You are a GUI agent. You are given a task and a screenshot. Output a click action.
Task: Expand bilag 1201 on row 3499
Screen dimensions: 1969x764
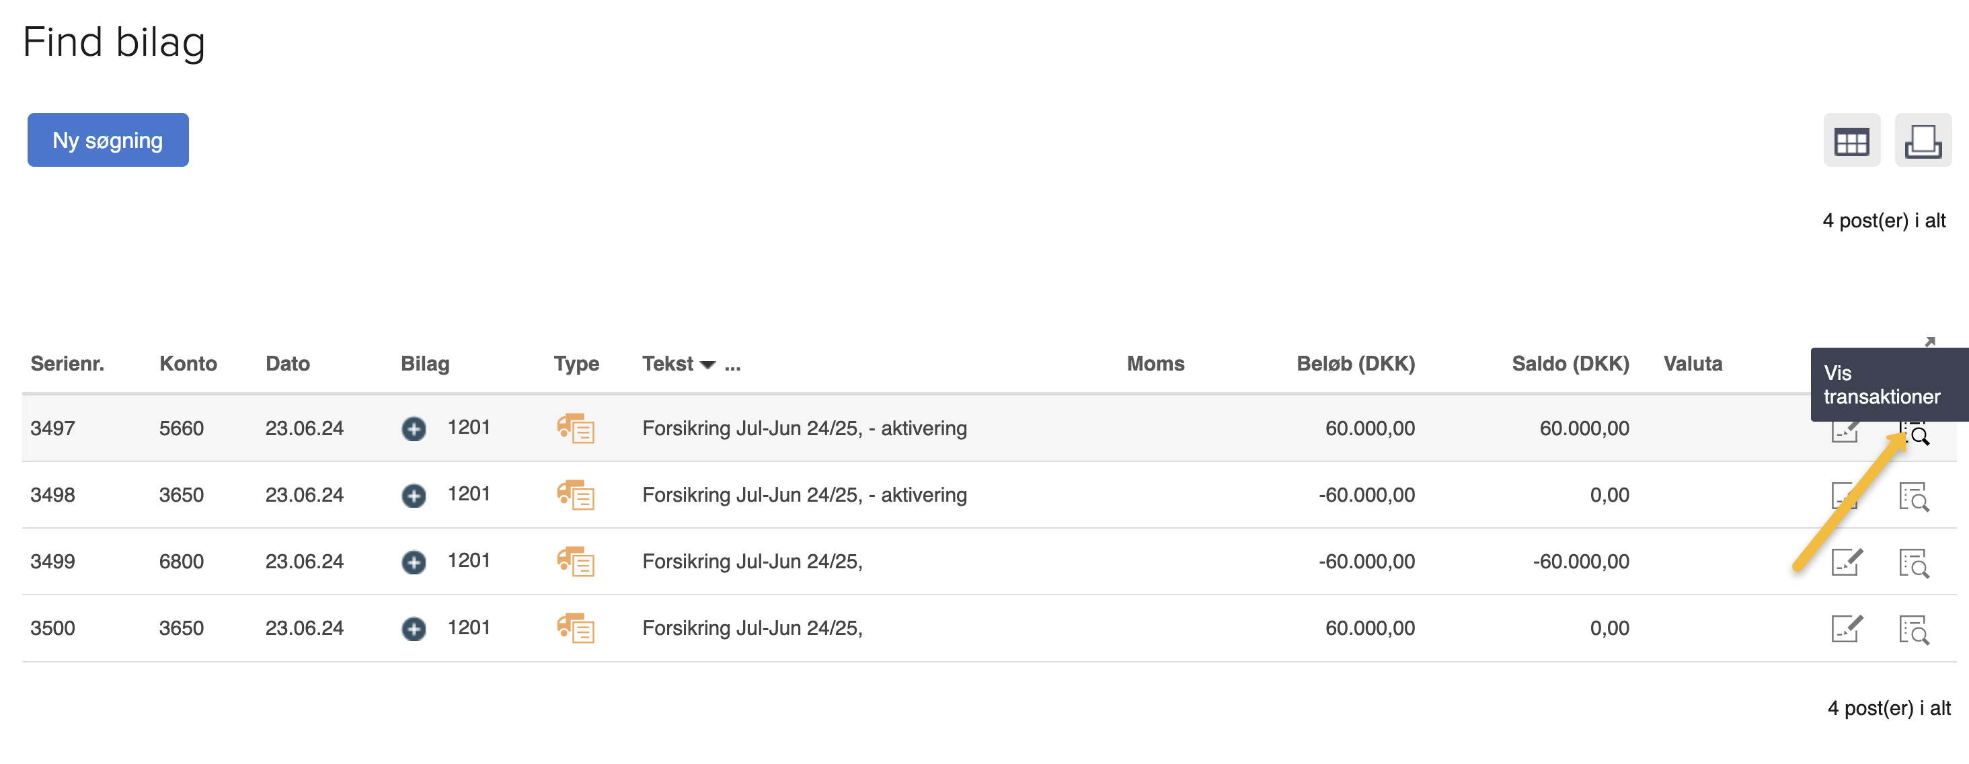tap(414, 562)
